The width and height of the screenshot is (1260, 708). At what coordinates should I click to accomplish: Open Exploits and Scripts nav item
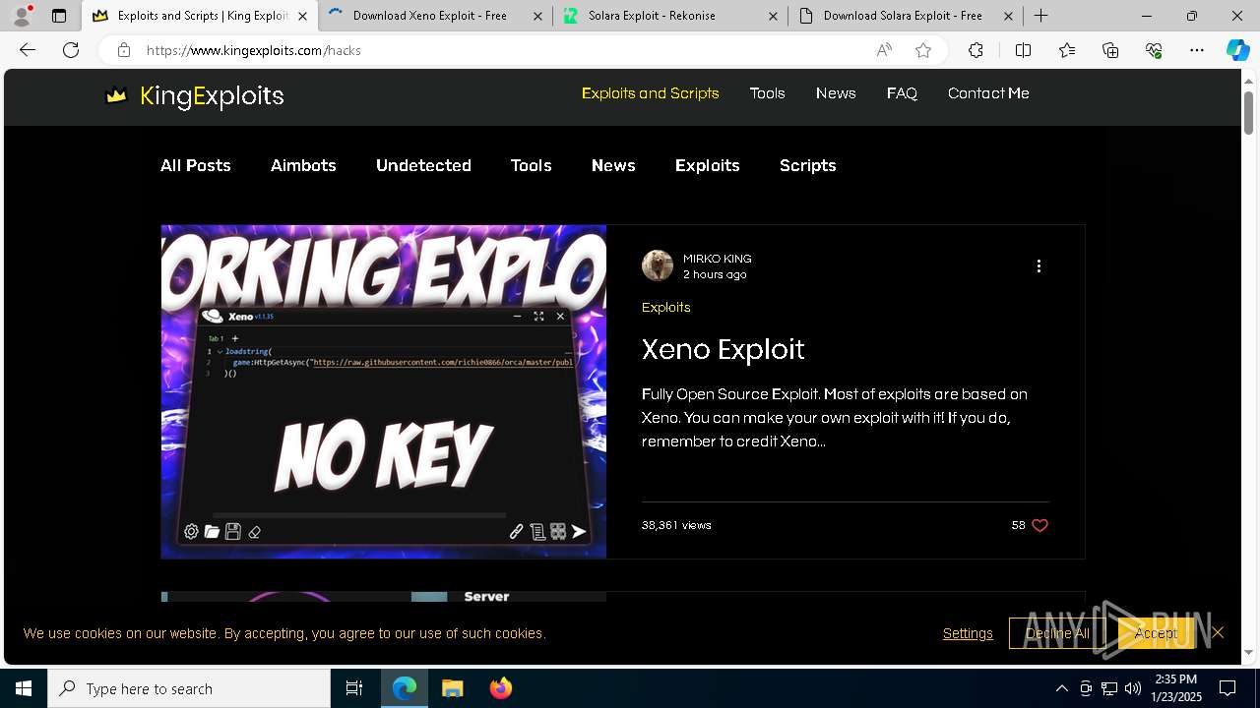click(x=650, y=93)
